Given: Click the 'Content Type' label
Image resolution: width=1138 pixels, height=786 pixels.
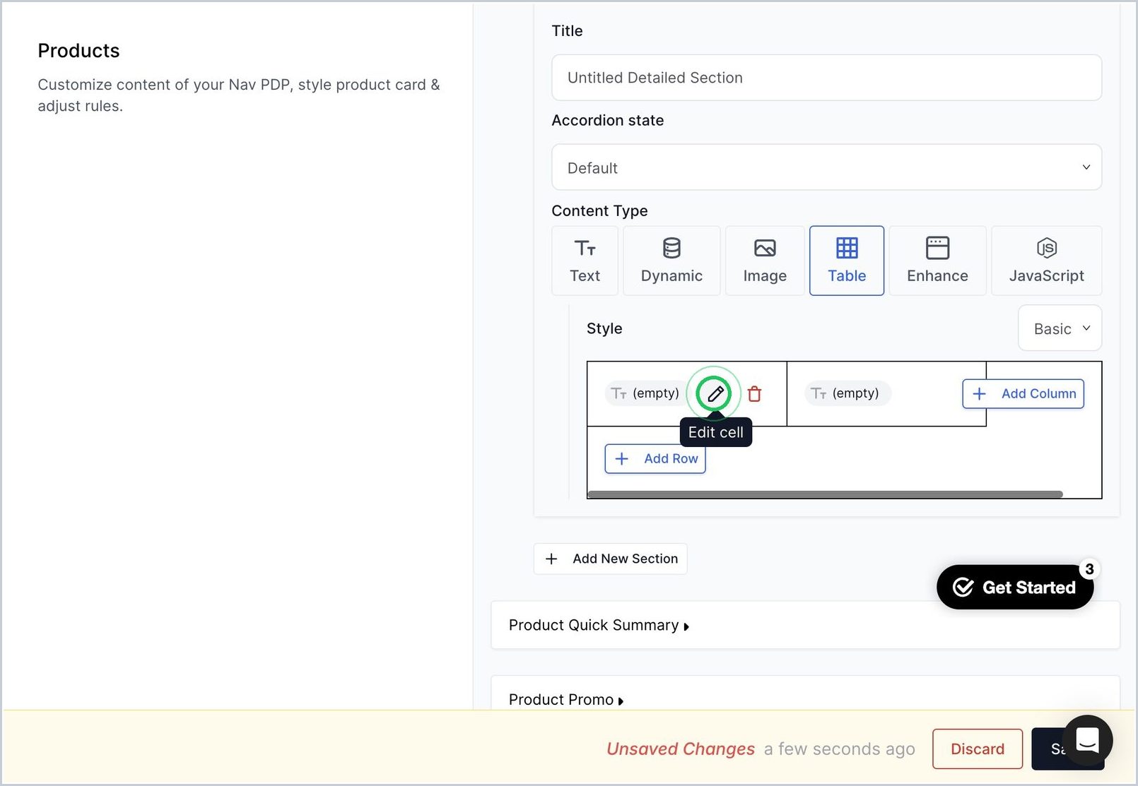Looking at the screenshot, I should tap(599, 210).
